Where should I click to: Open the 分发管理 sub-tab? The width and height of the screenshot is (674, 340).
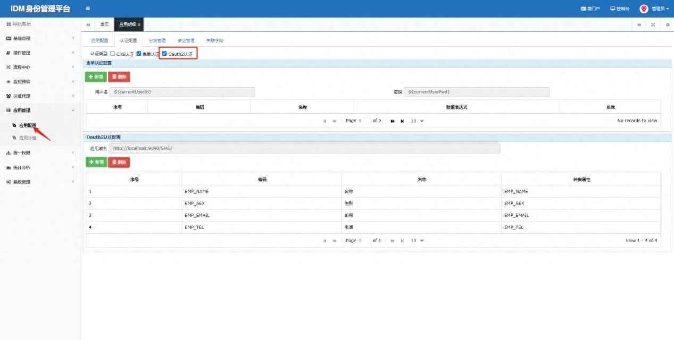click(157, 40)
